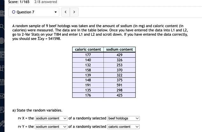Open rv Y subject dropdown showing caloric content

click(x=123, y=127)
